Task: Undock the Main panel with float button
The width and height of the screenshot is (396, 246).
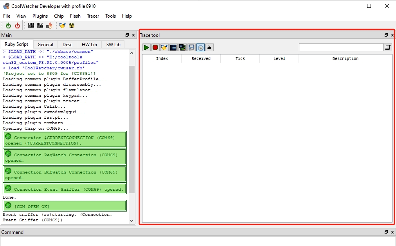Action: coord(127,35)
